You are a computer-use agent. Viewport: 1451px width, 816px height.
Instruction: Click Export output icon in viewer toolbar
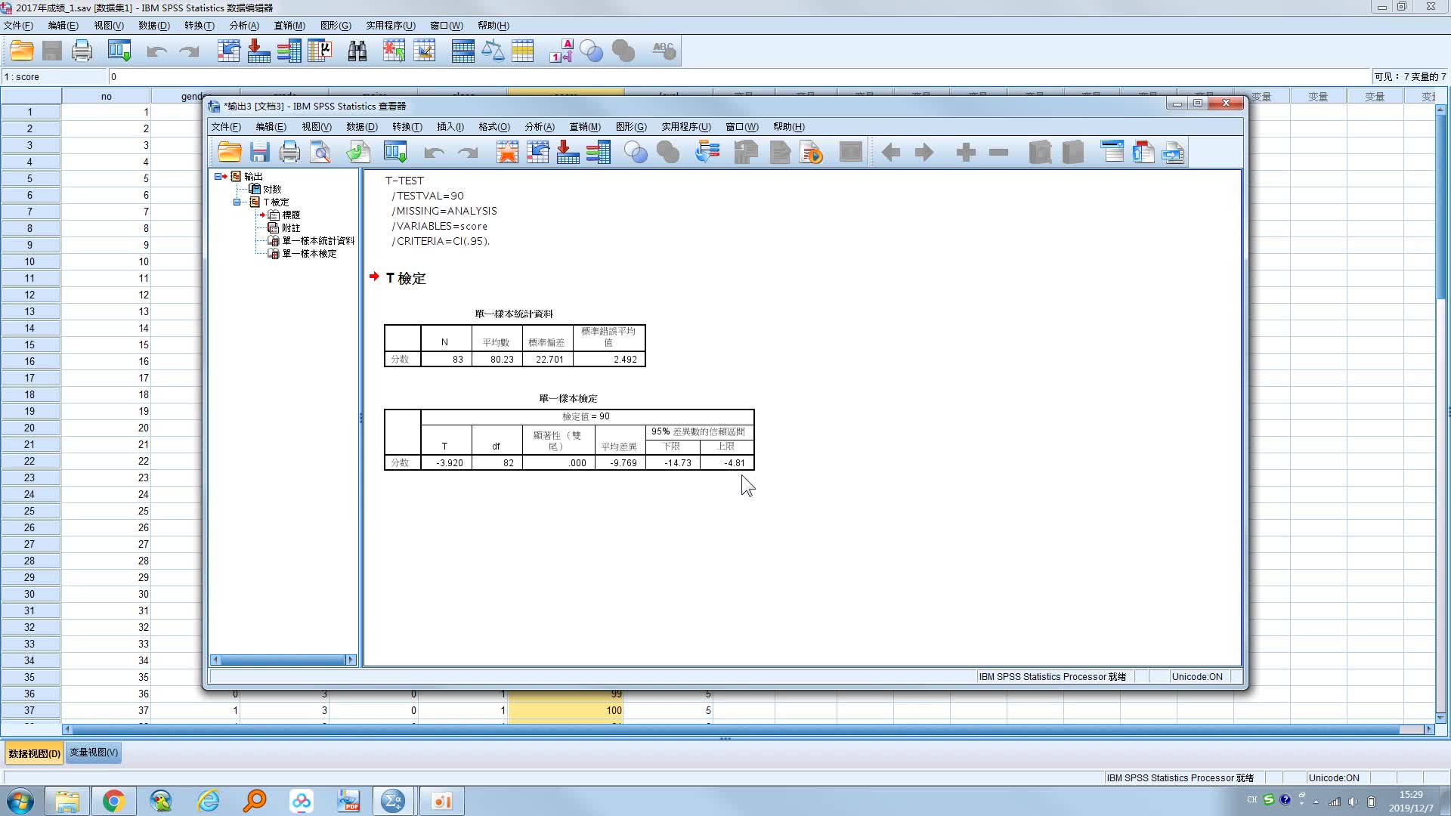[358, 153]
